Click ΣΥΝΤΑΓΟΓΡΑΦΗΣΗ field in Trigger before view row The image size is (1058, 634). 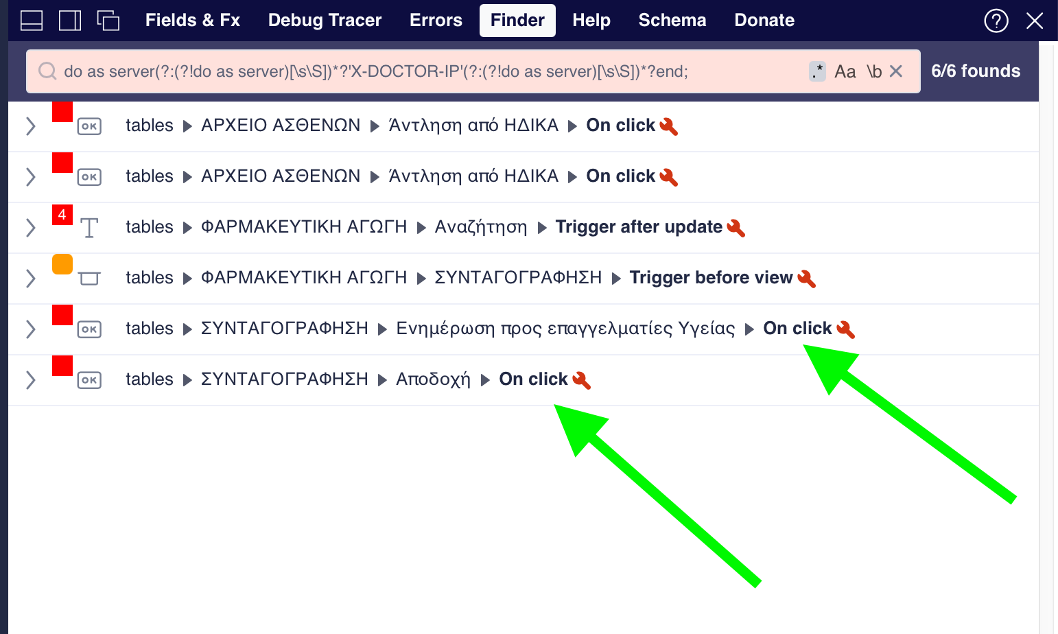coord(518,278)
